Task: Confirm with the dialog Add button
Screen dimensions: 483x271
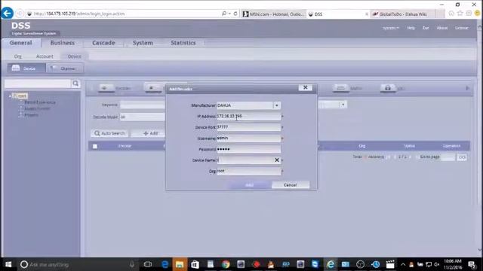Action: pyautogui.click(x=249, y=185)
